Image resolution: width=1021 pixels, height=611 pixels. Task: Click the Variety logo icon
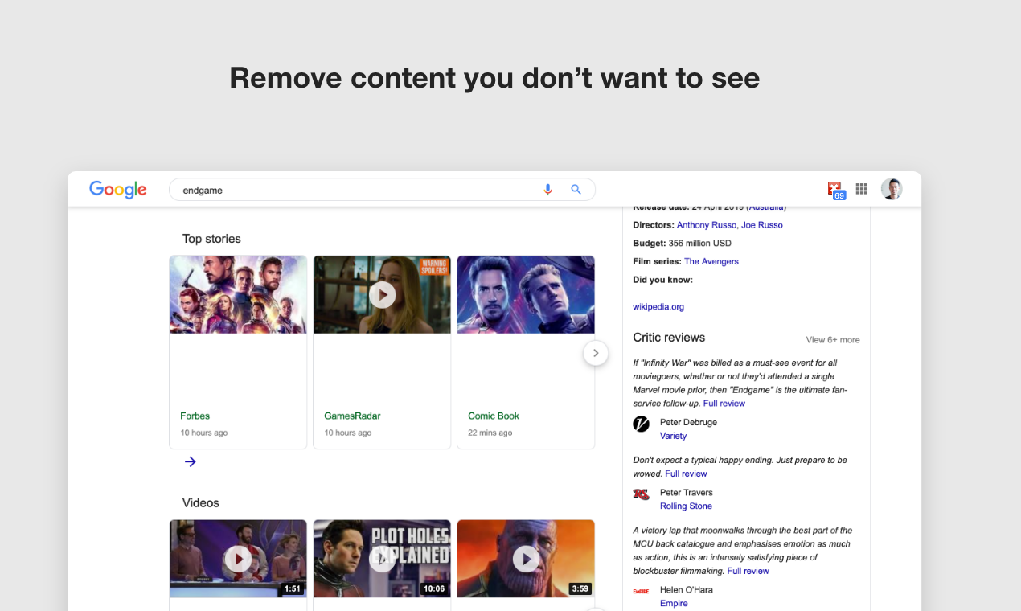click(641, 424)
